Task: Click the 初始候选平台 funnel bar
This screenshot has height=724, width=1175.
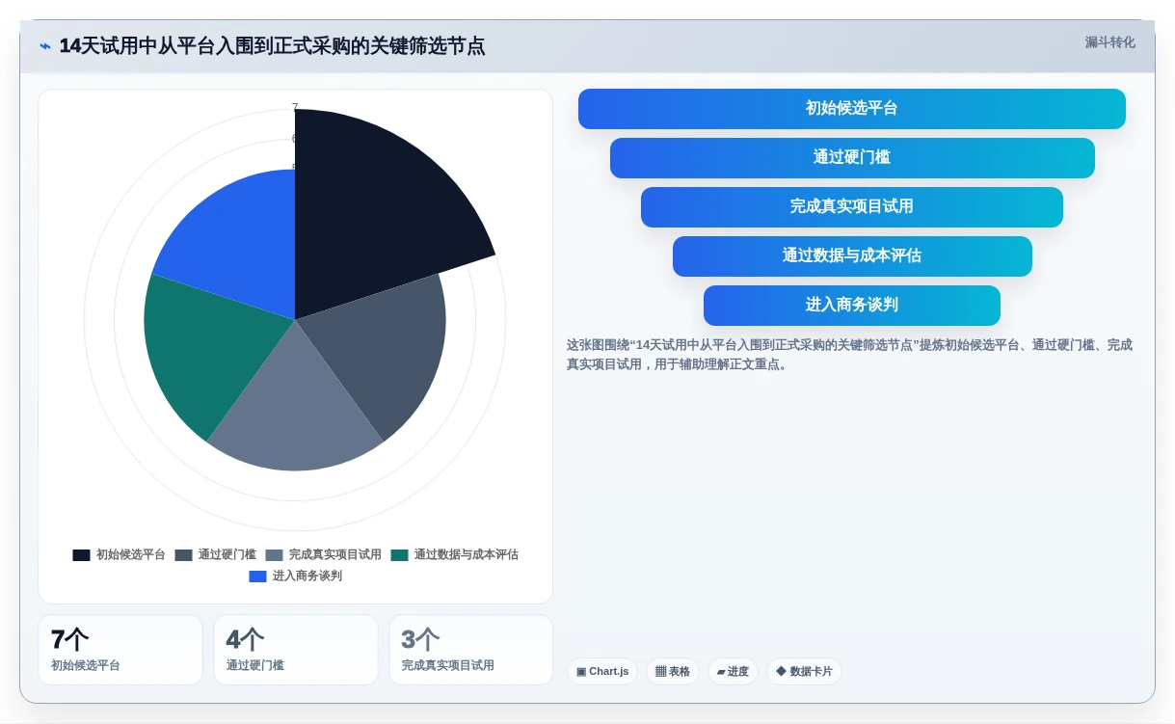Action: pyautogui.click(x=852, y=109)
